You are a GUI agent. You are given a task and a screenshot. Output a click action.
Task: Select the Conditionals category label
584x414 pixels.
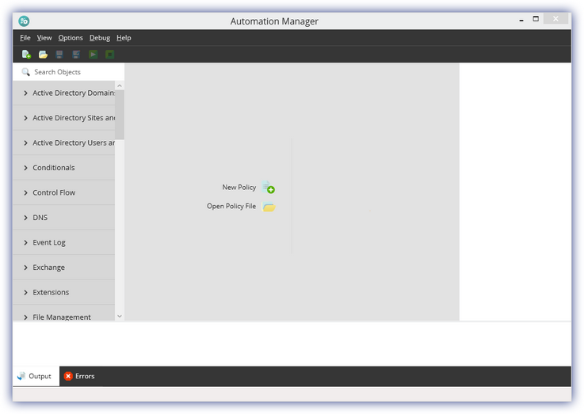[54, 168]
